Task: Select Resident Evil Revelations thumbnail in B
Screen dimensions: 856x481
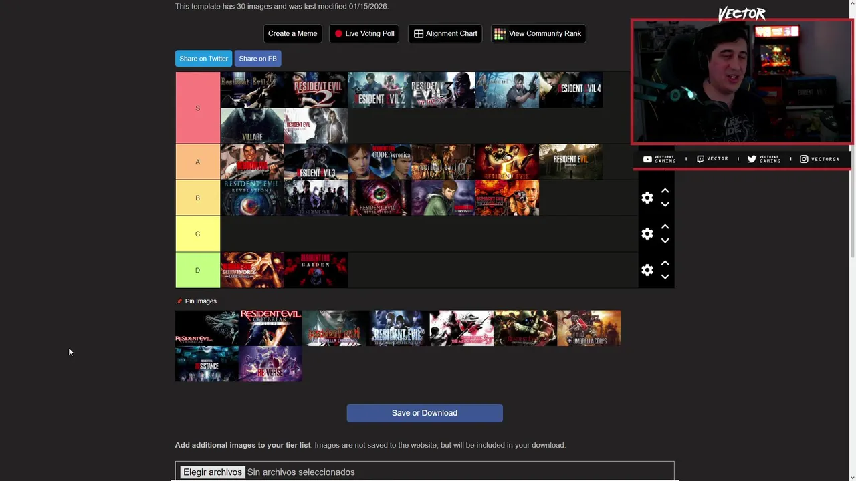Action: [252, 198]
